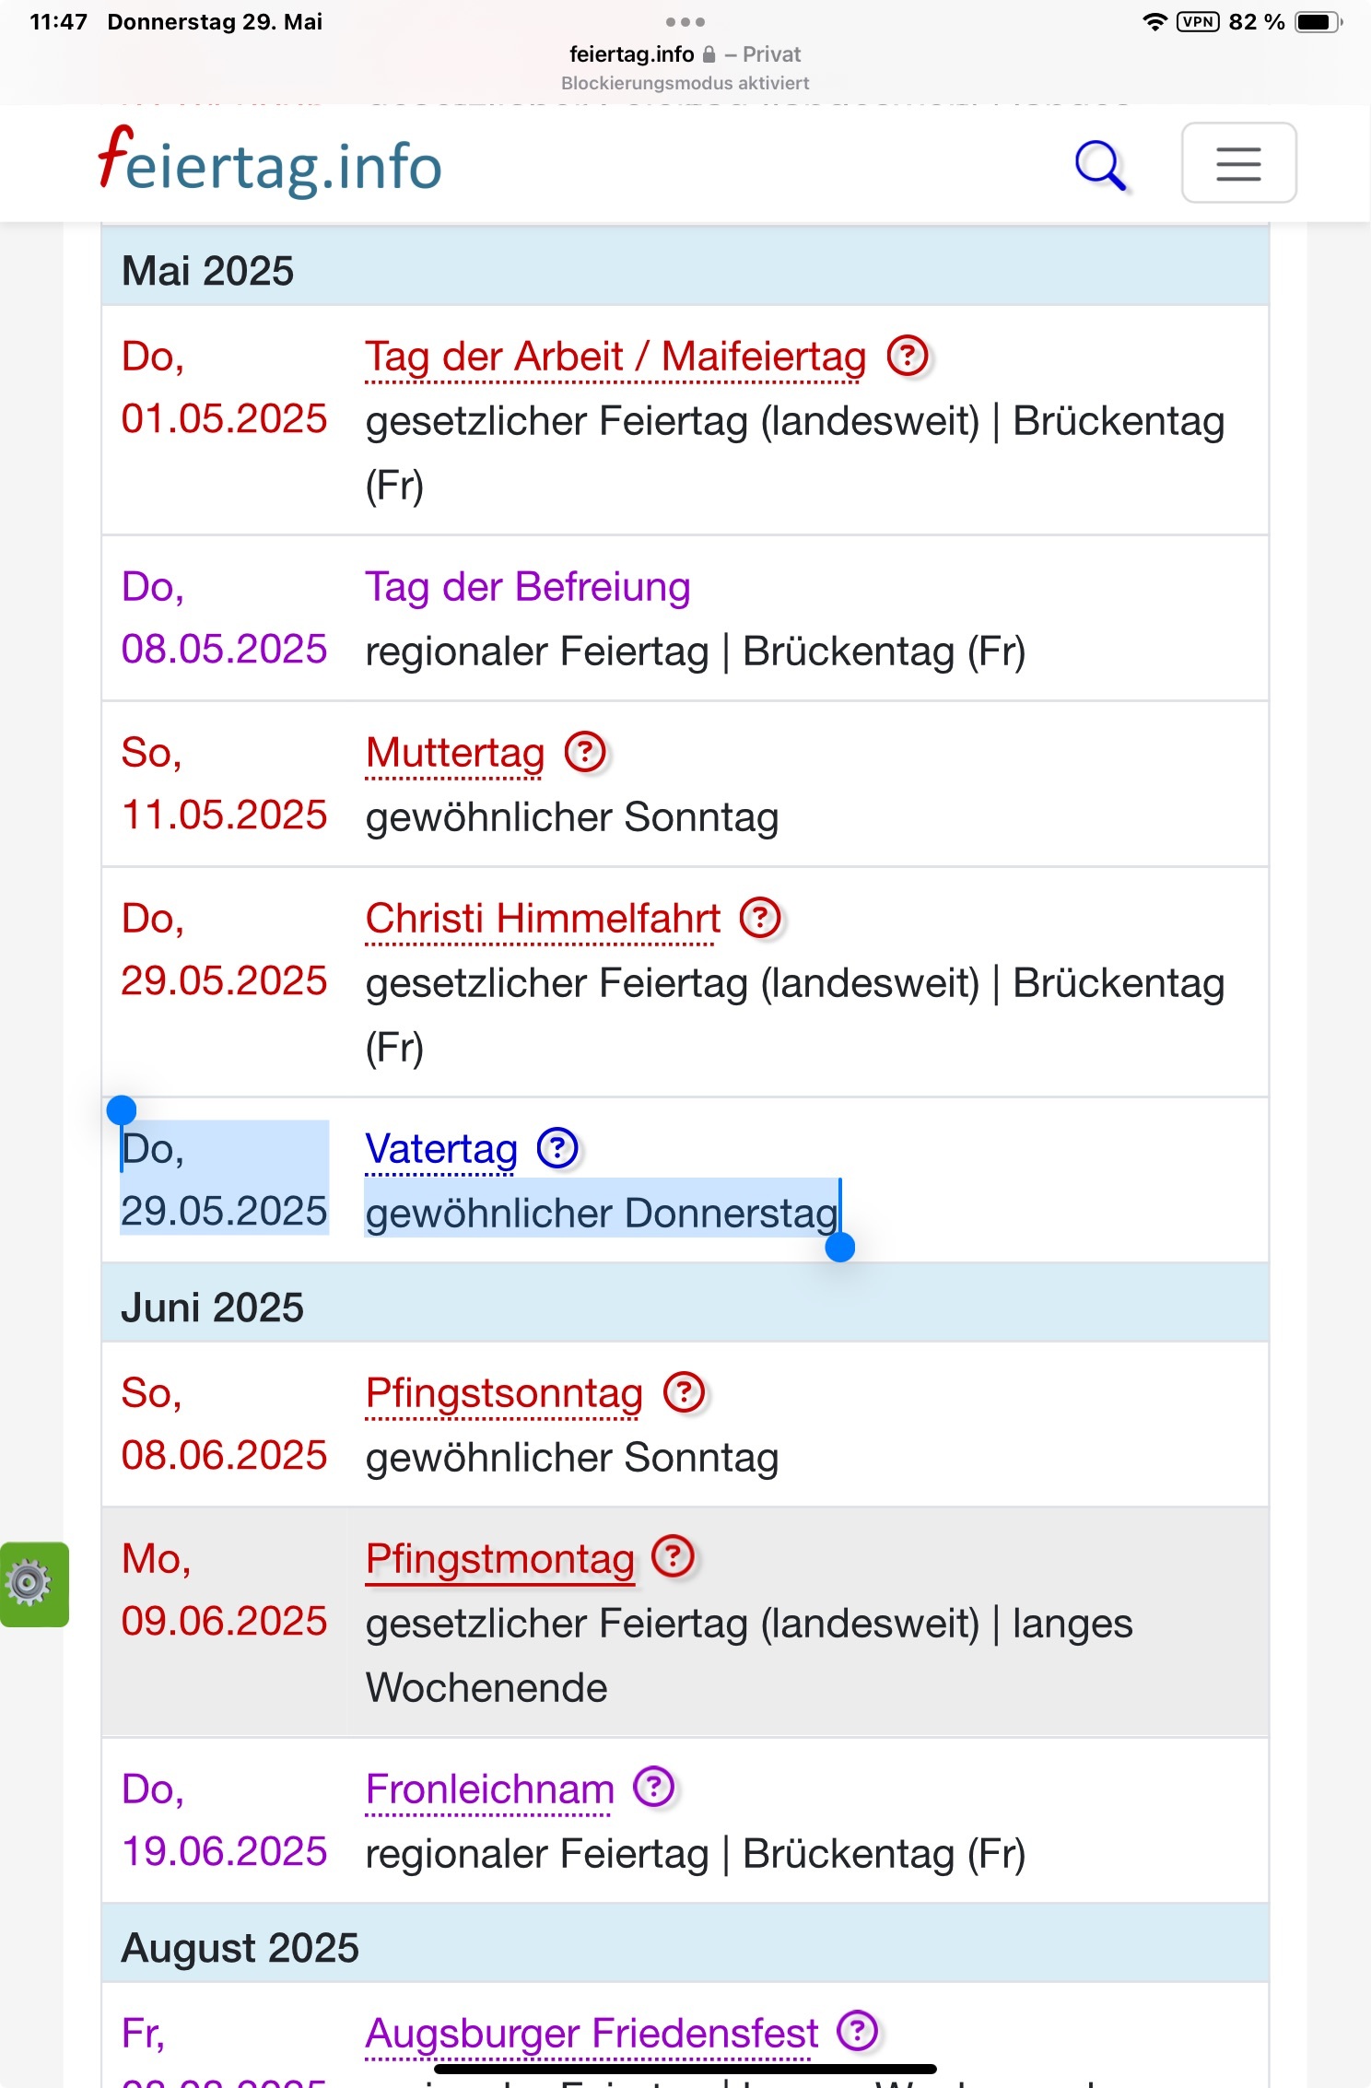Tap feiertag.info address bar

pos(685,54)
